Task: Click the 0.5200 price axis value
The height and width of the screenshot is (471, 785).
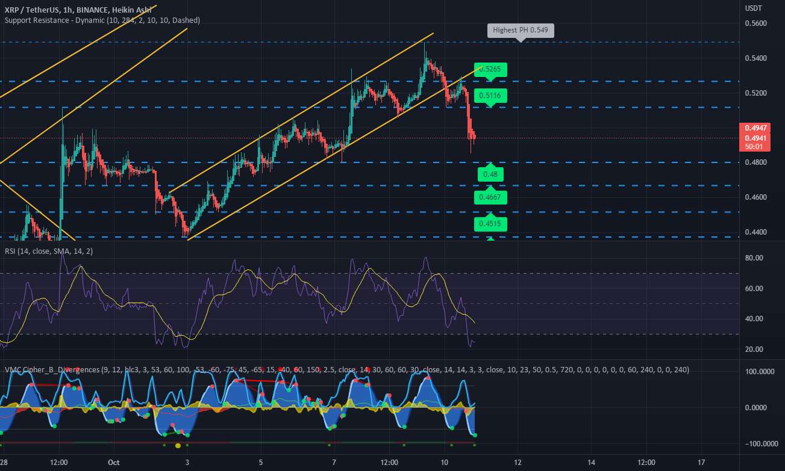Action: point(755,93)
